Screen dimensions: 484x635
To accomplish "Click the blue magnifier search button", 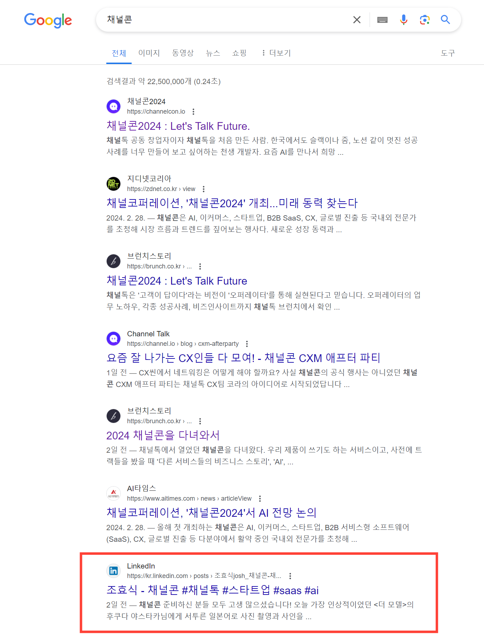I will (x=445, y=20).
